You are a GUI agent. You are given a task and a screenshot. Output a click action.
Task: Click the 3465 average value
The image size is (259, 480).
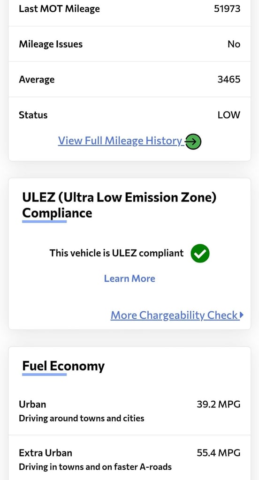pos(229,80)
